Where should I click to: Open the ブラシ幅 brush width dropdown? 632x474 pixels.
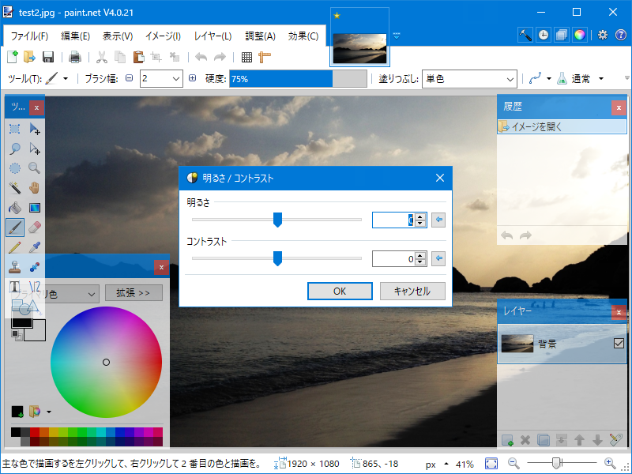click(x=175, y=79)
